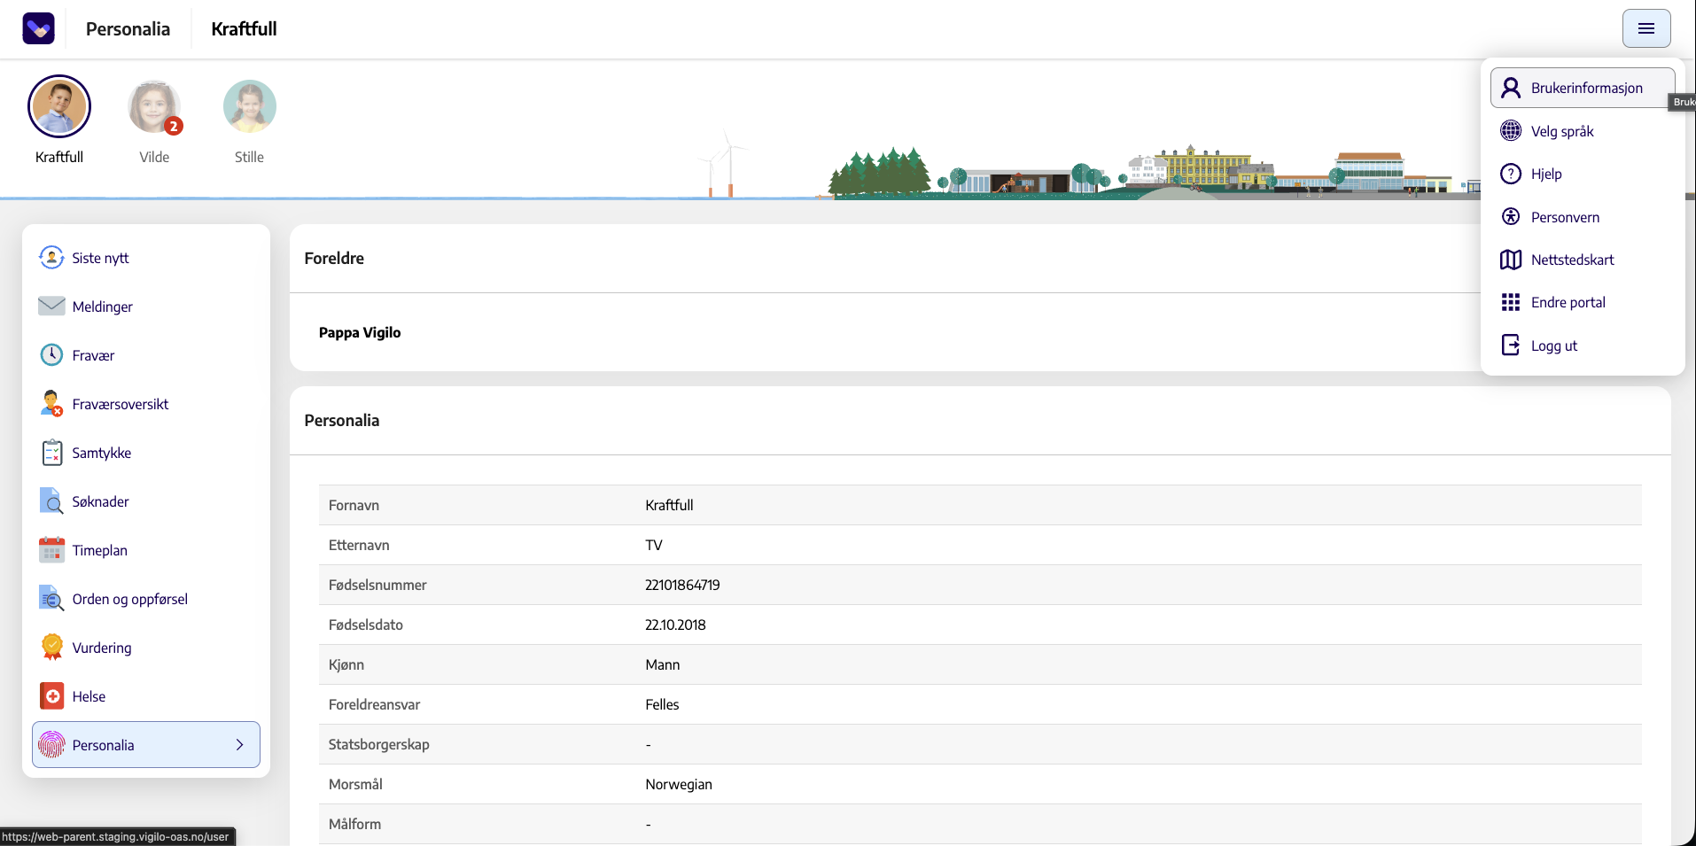Image resolution: width=1696 pixels, height=846 pixels.
Task: Toggle the hamburger menu button
Action: pos(1646,28)
